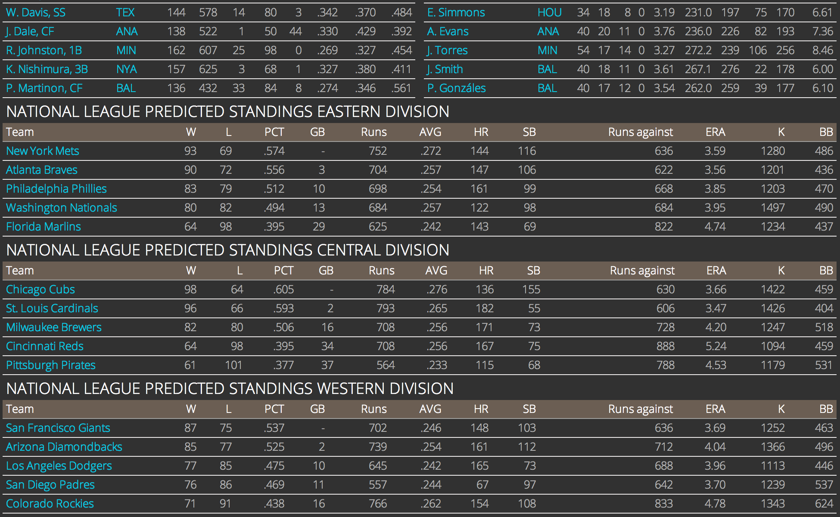
Task: Select the Washington Nationals link
Action: pyautogui.click(x=62, y=208)
